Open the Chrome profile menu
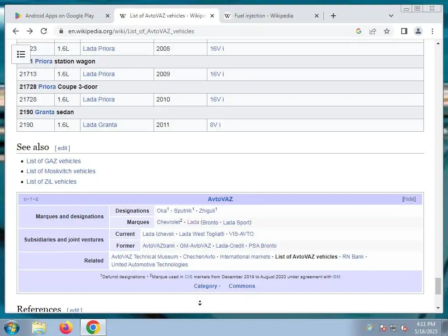This screenshot has height=336, width=448. [418, 31]
